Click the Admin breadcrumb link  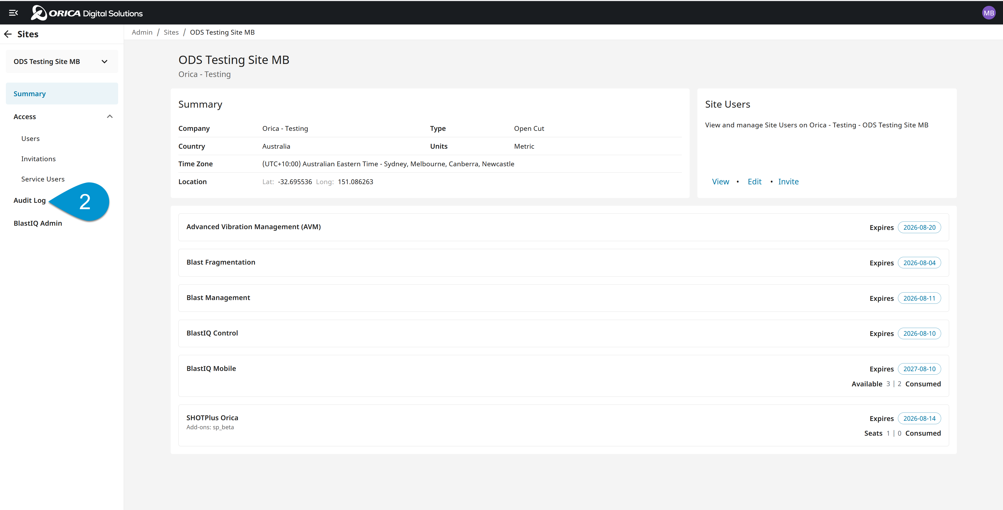point(142,32)
